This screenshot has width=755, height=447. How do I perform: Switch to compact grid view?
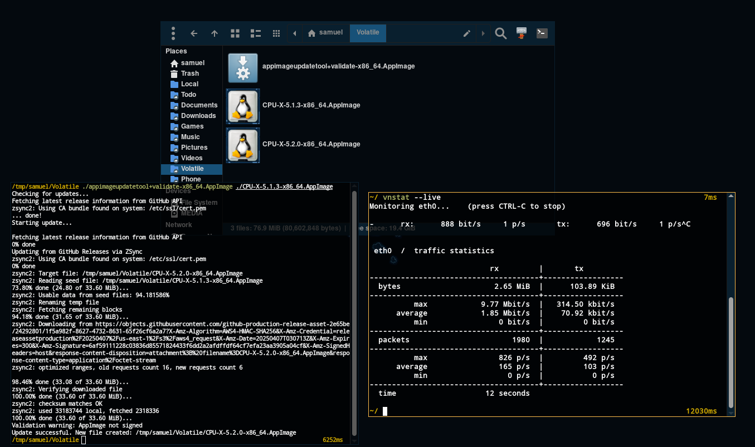pos(276,33)
